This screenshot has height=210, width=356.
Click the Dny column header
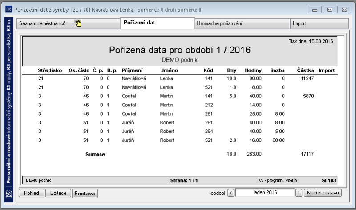point(231,70)
